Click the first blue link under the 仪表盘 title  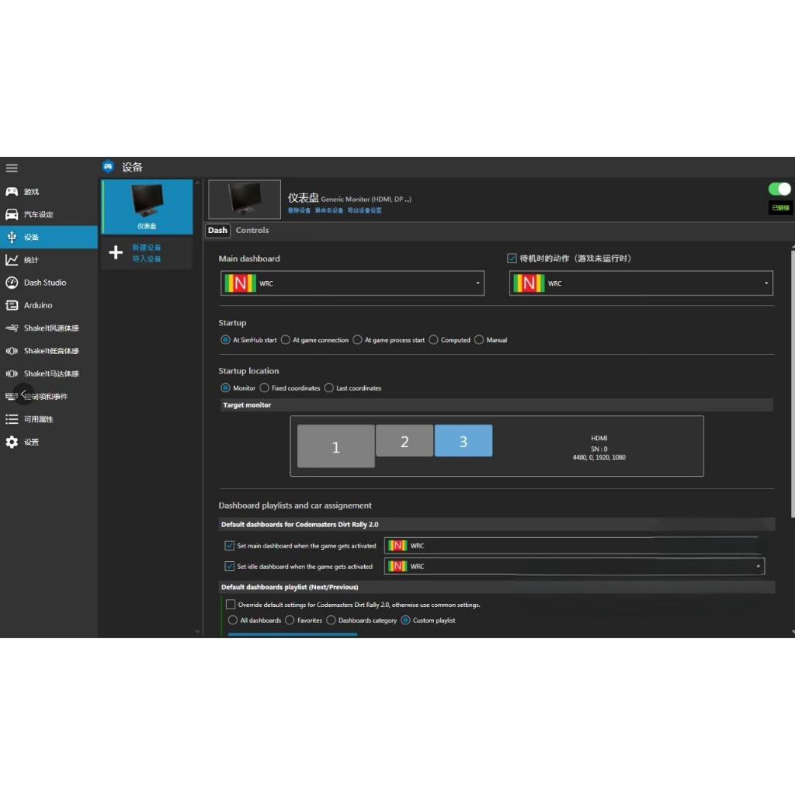pos(299,210)
